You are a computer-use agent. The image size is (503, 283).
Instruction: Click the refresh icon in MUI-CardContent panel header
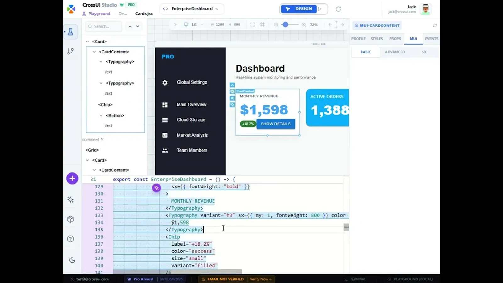435,25
